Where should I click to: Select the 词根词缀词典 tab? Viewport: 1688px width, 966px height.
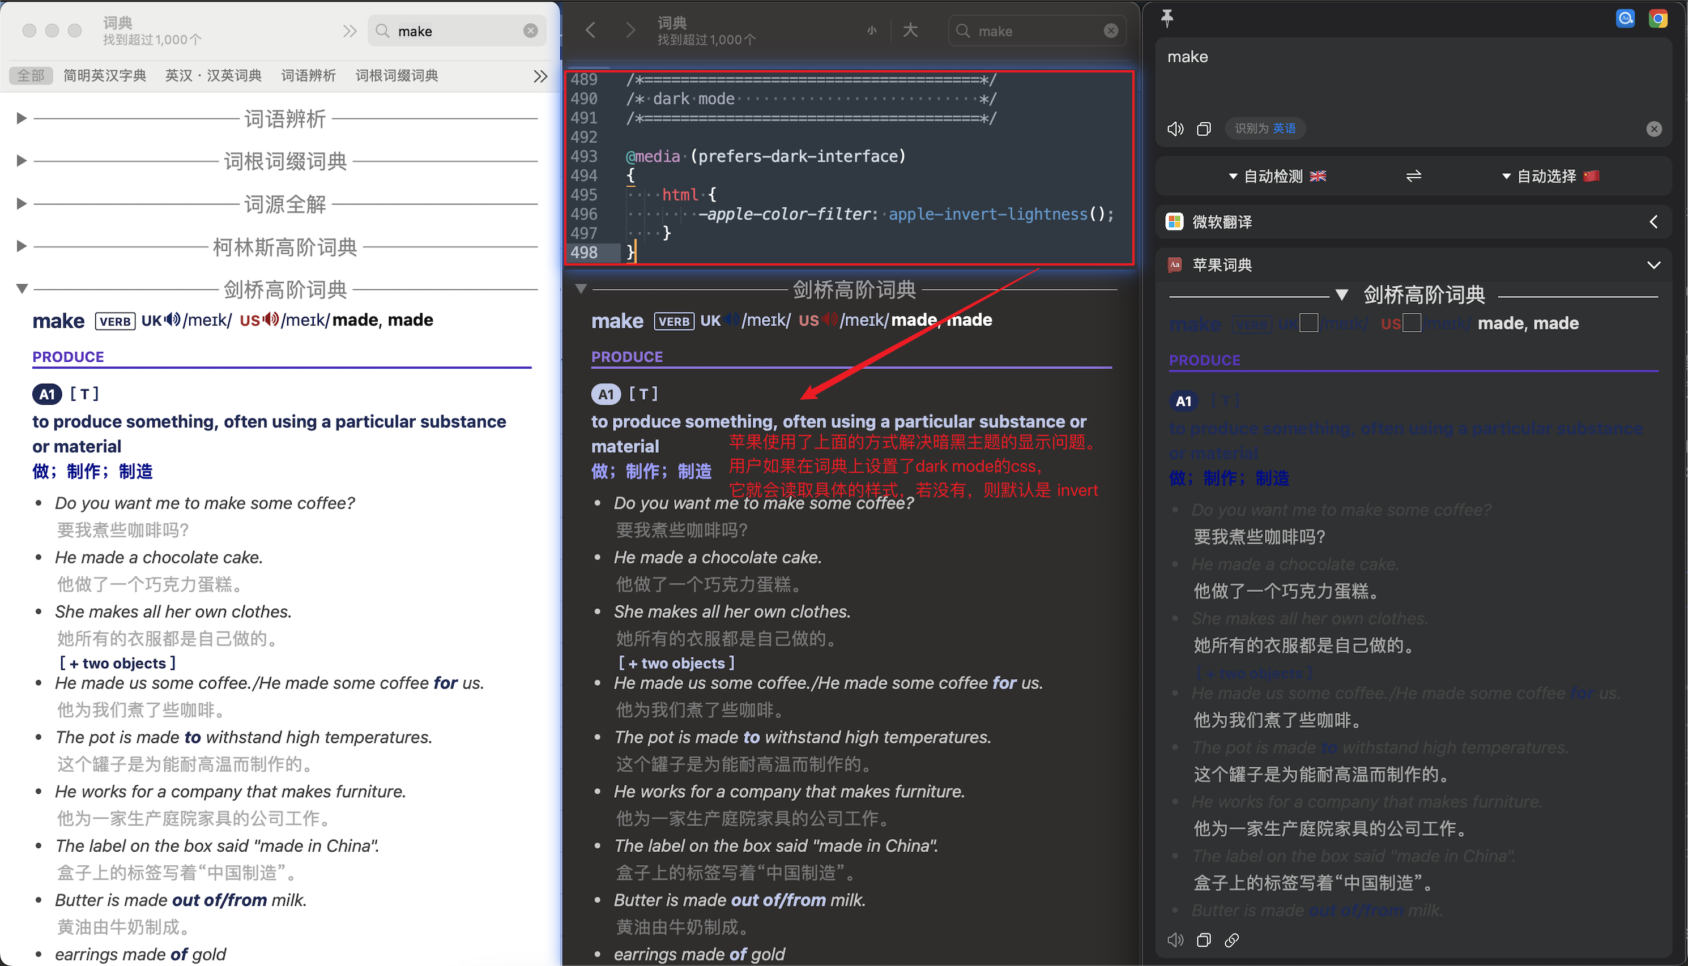[x=397, y=76]
